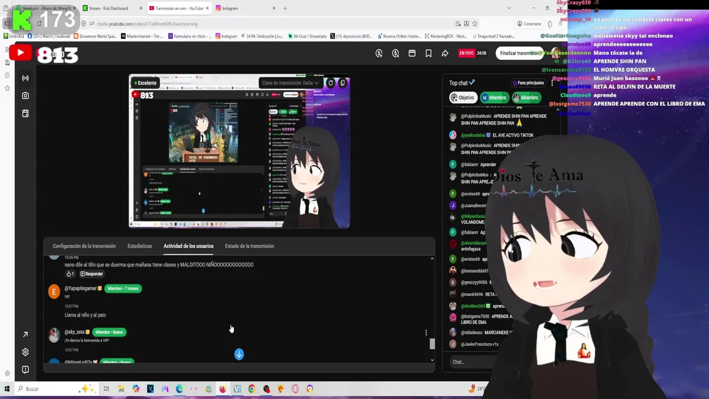Open the send feedback icon in sidebar
This screenshot has width=709, height=399.
point(25,370)
